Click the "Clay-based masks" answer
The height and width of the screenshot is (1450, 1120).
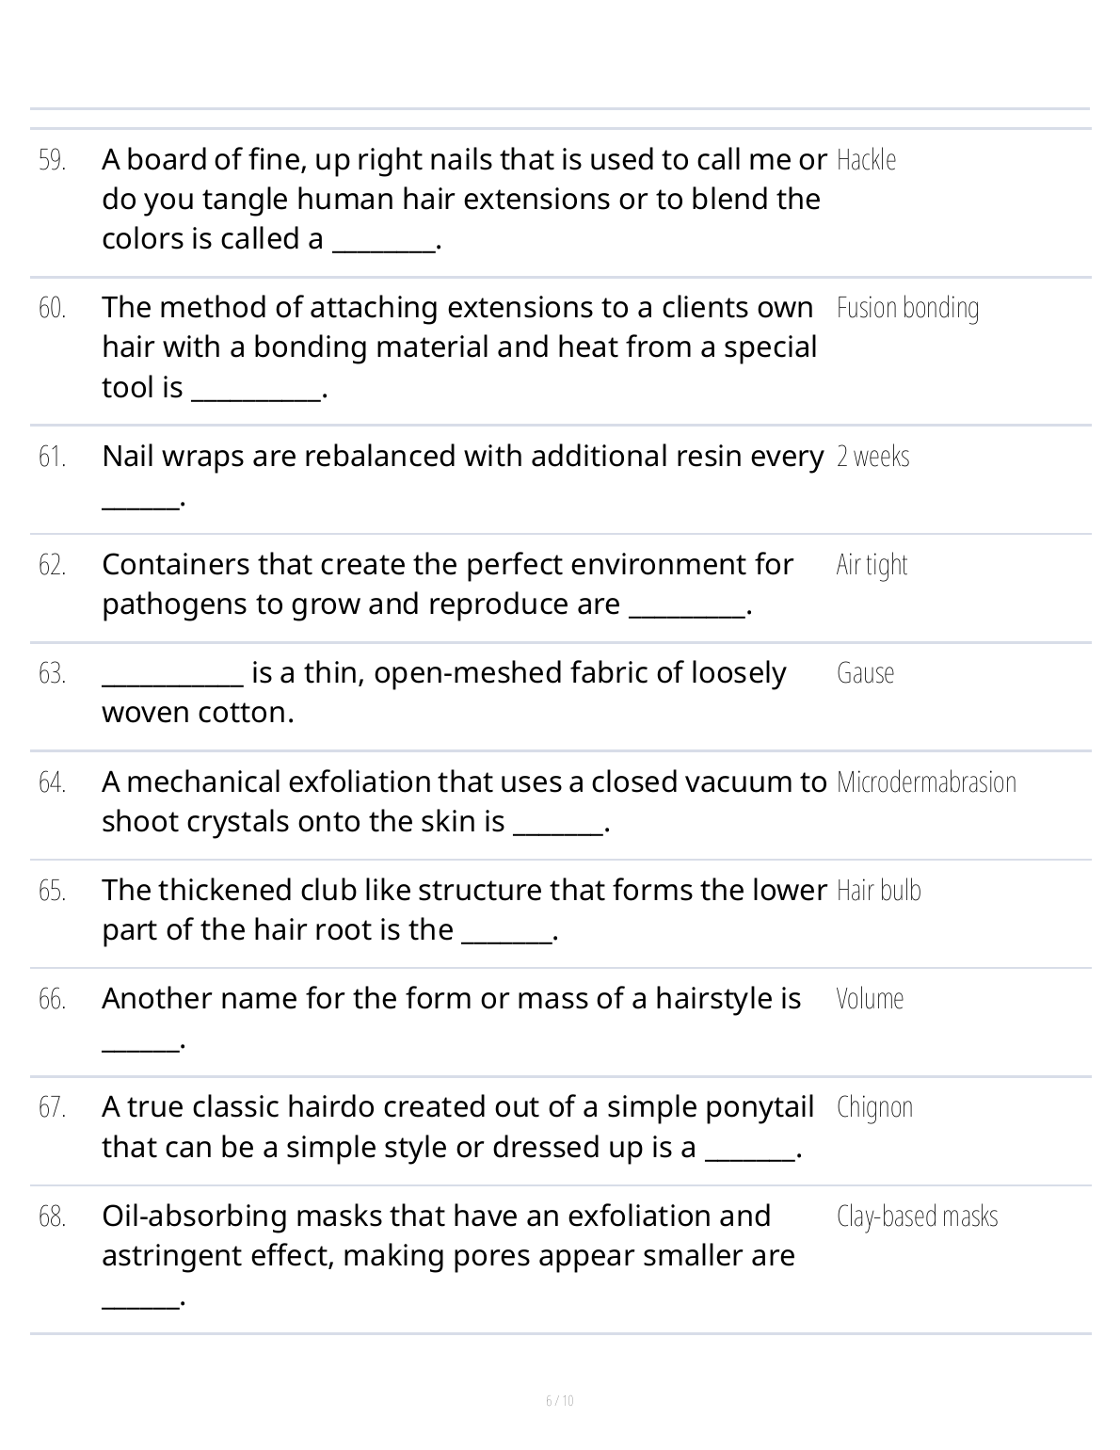coord(917,1216)
